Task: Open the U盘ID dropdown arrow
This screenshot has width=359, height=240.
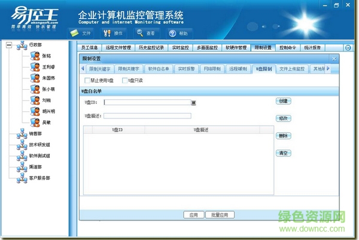Action: [194, 103]
